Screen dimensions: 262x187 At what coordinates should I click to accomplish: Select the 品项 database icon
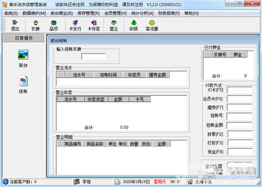coord(54,25)
